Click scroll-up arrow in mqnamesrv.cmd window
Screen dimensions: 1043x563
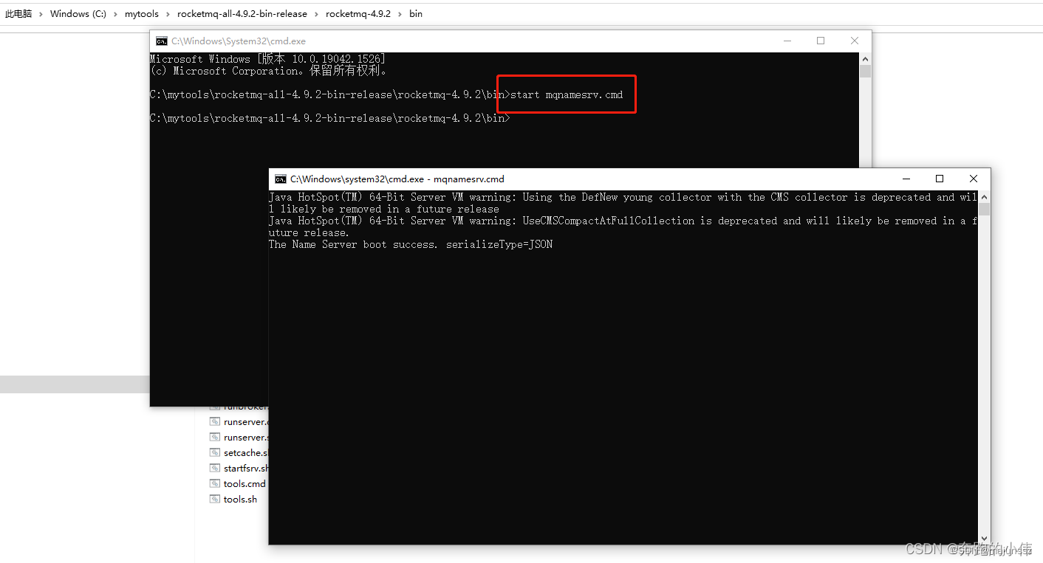coord(984,197)
